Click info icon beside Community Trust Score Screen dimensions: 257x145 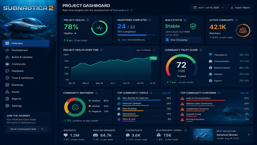[201, 50]
